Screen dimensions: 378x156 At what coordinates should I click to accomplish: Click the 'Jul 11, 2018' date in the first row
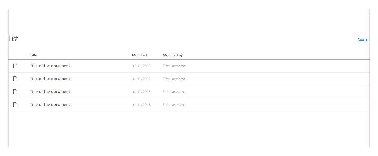[x=141, y=66]
